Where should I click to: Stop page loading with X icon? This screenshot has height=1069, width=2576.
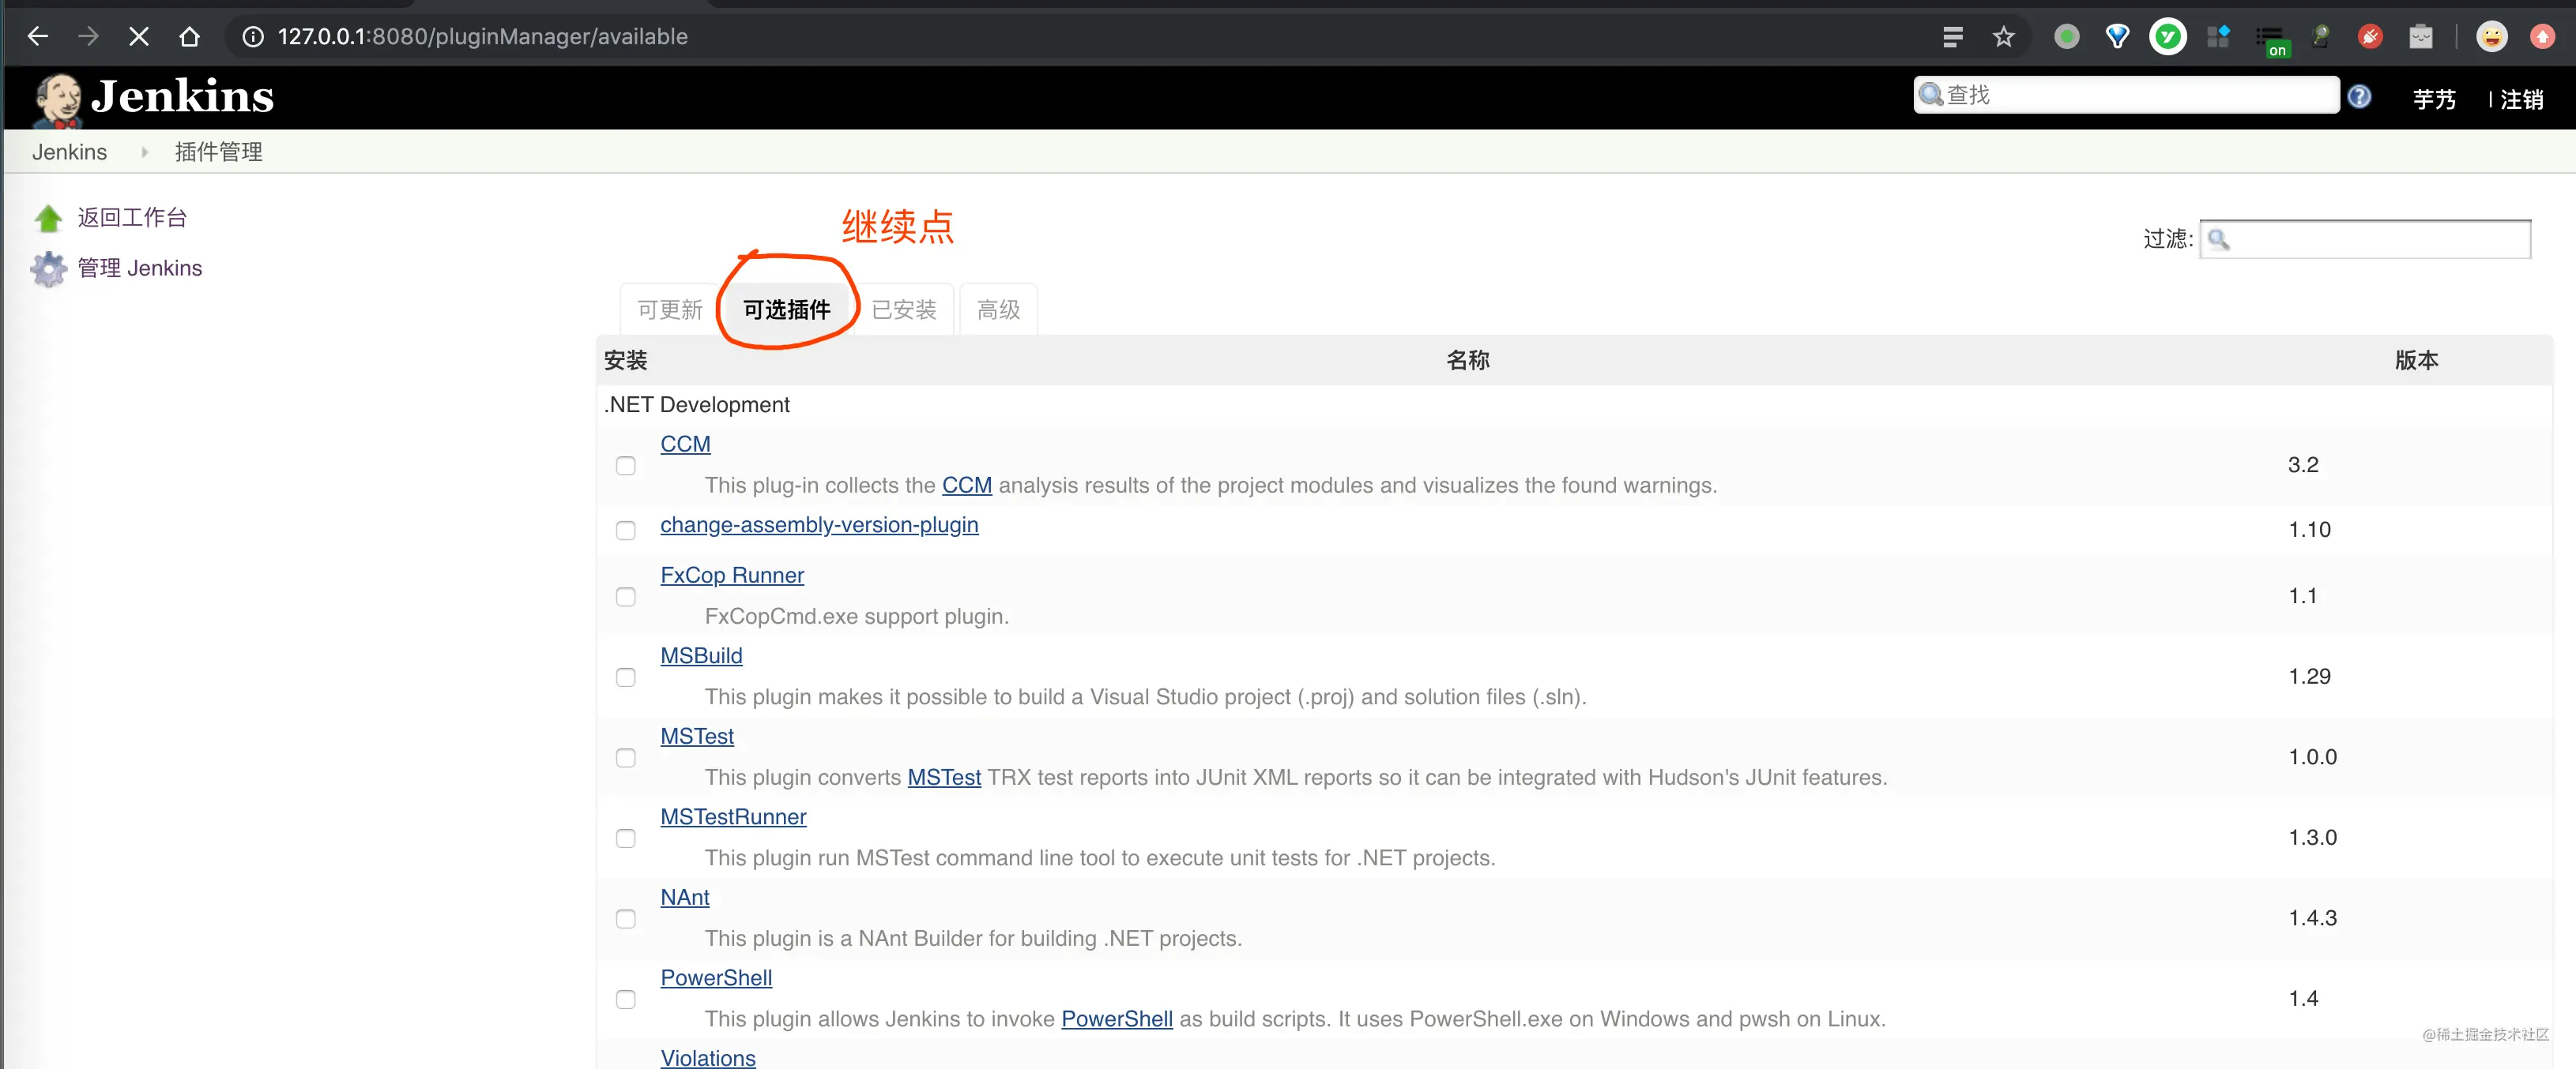(x=139, y=37)
